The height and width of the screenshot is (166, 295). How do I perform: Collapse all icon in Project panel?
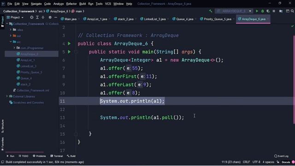[x=43, y=18]
